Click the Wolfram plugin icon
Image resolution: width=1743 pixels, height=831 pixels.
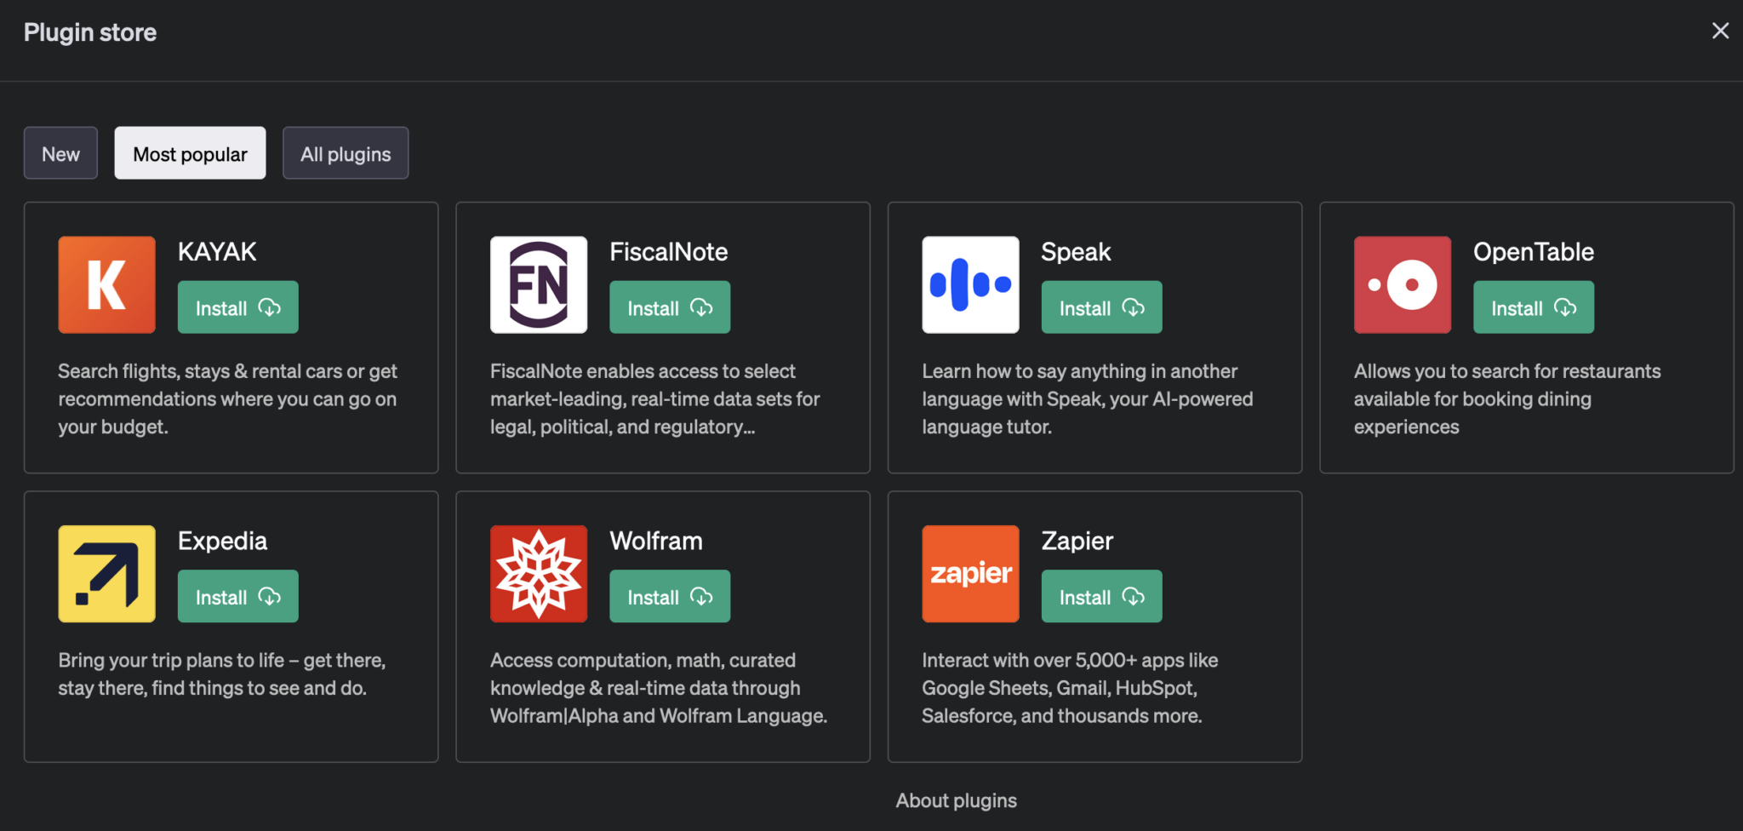(538, 573)
